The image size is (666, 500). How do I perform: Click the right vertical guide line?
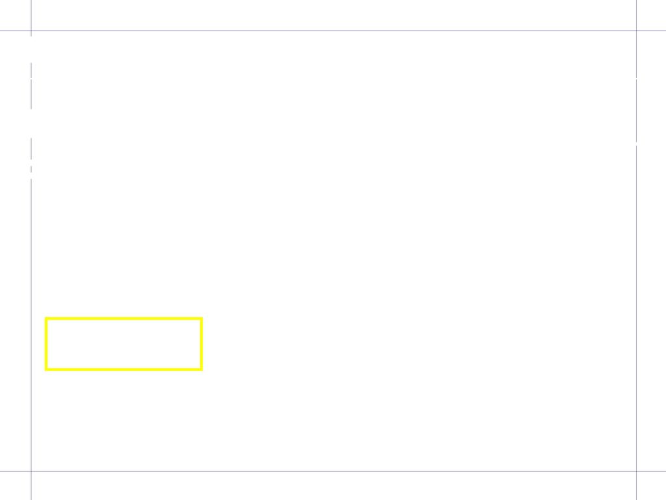(x=636, y=298)
